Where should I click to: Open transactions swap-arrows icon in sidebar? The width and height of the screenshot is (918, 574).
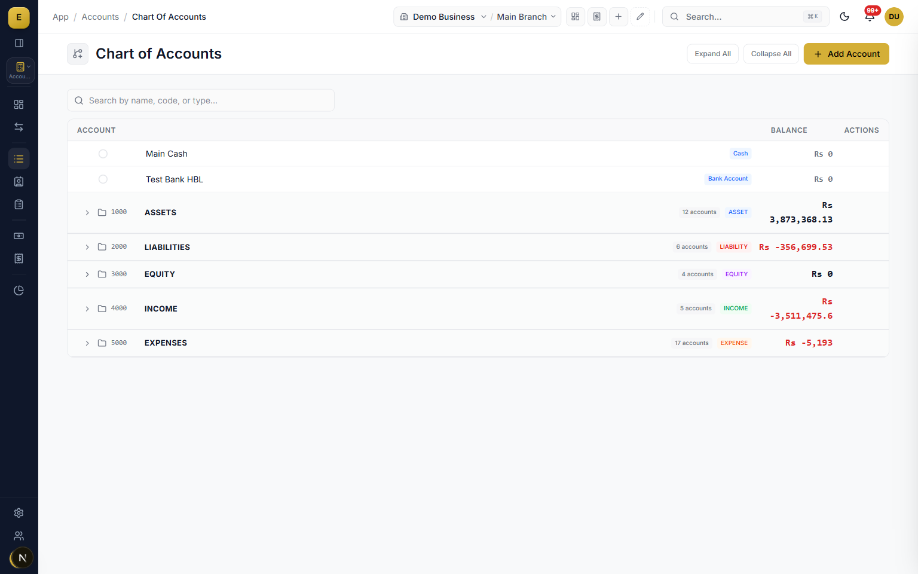coord(19,127)
